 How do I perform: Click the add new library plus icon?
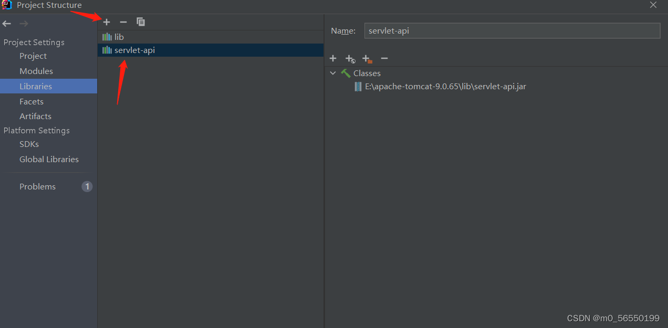tap(107, 22)
